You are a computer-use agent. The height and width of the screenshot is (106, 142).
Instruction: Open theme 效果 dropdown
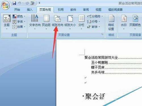pos(19,27)
